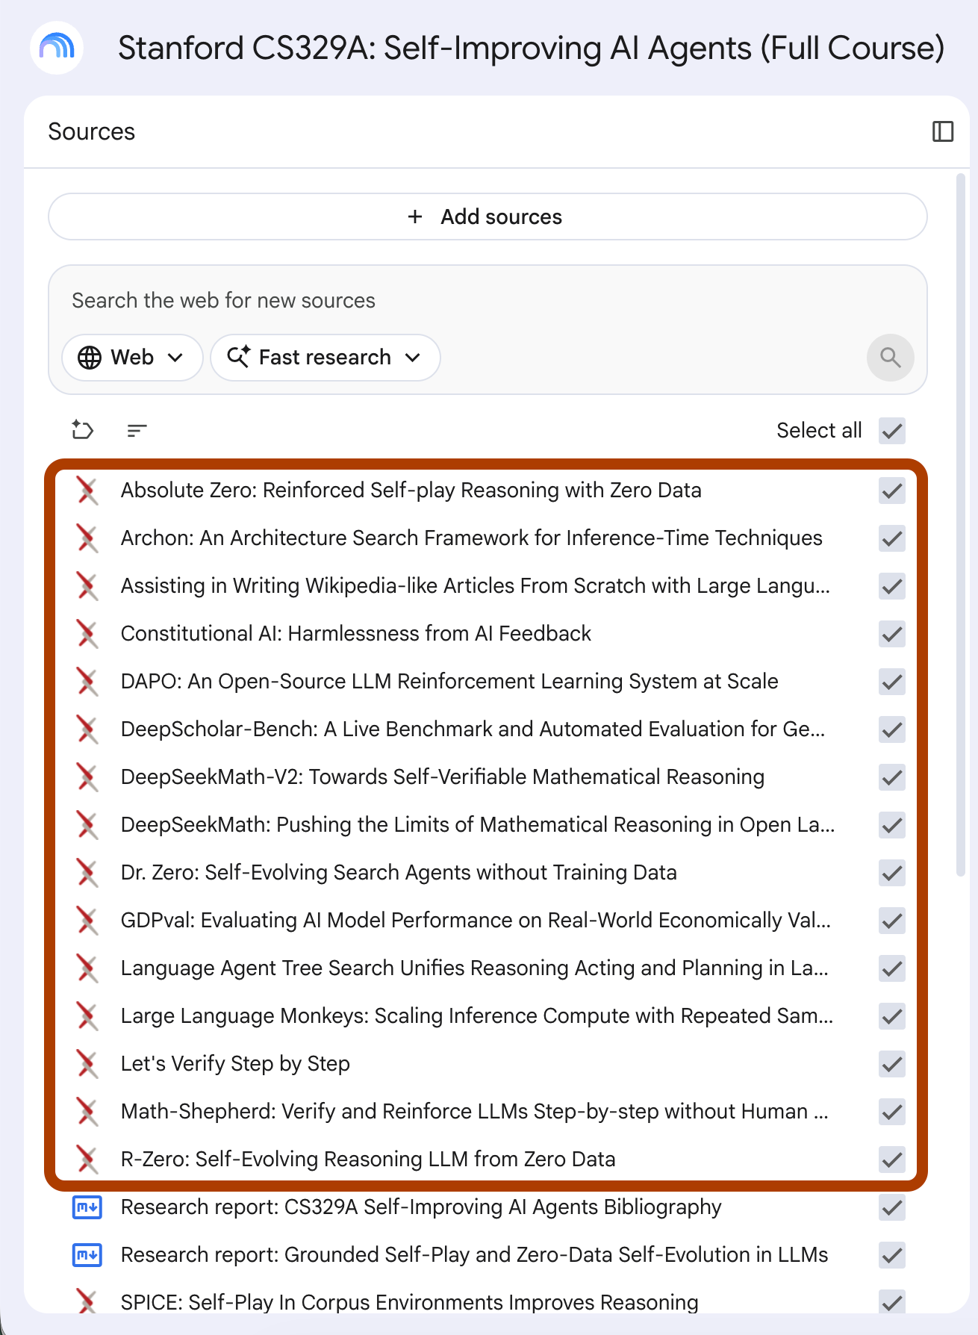Toggle the Dr. Zero source checkbox
Screen dimensions: 978x1335
point(892,873)
